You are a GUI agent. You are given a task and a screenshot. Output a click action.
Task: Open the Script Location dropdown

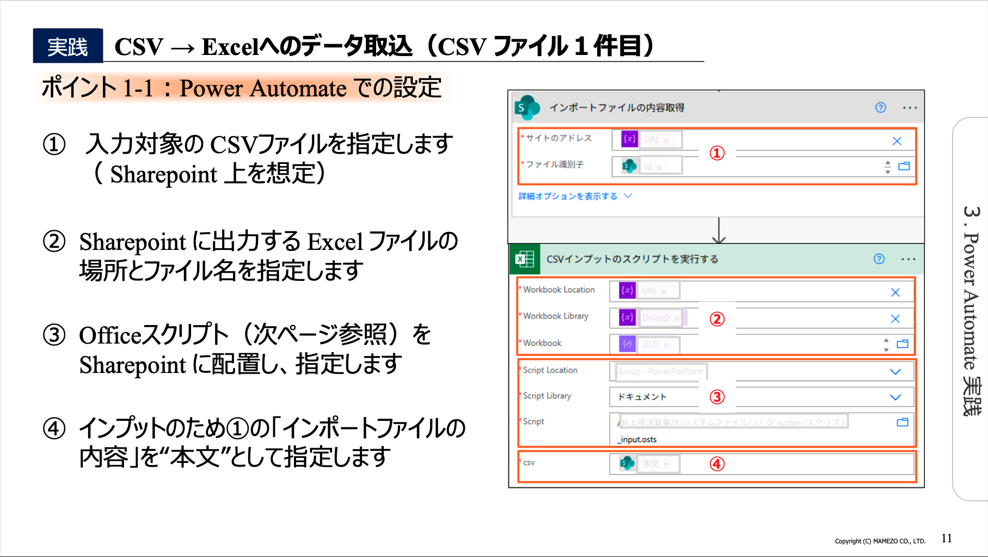click(x=895, y=371)
